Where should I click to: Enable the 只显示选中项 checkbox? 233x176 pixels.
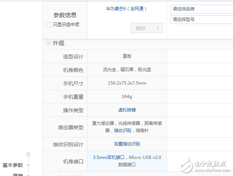click(49, 25)
